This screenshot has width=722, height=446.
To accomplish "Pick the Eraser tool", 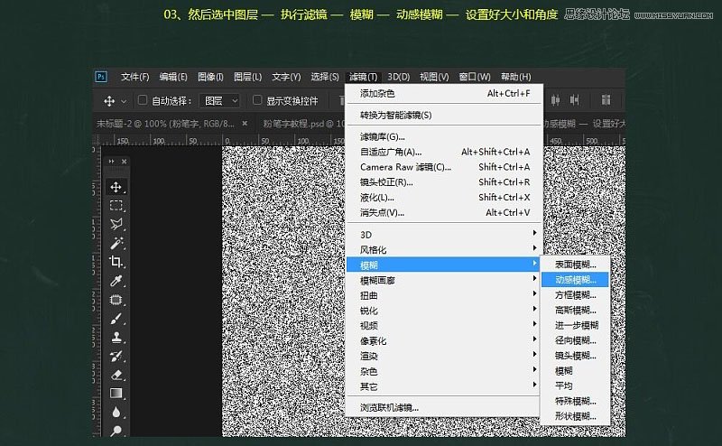I will (x=116, y=374).
